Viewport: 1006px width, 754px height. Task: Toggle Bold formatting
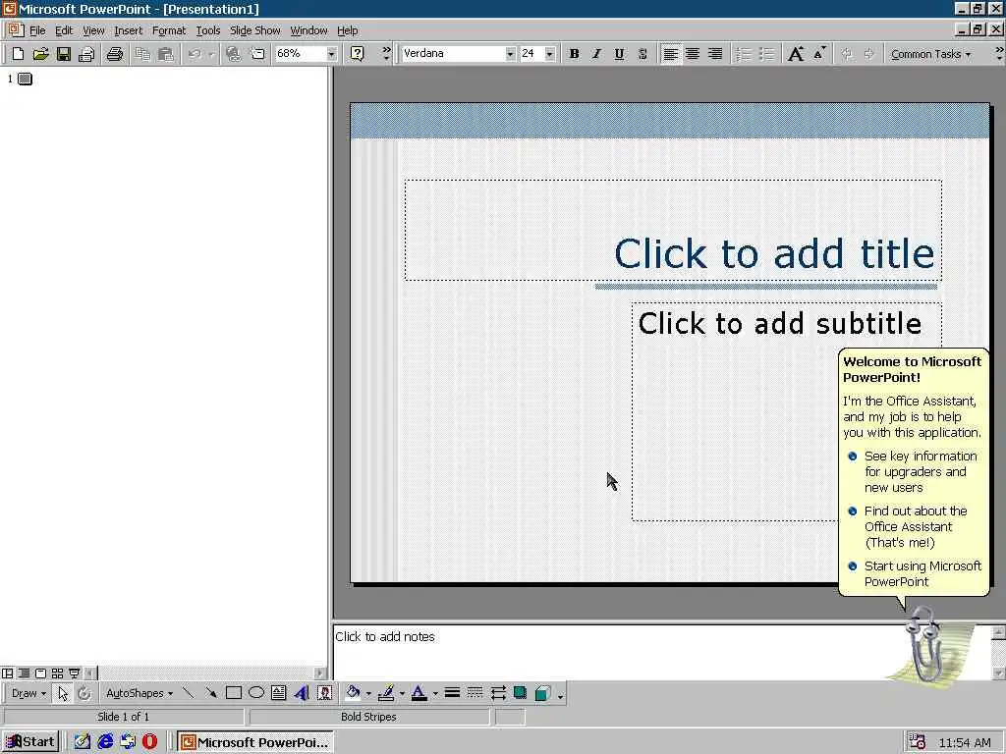[574, 54]
